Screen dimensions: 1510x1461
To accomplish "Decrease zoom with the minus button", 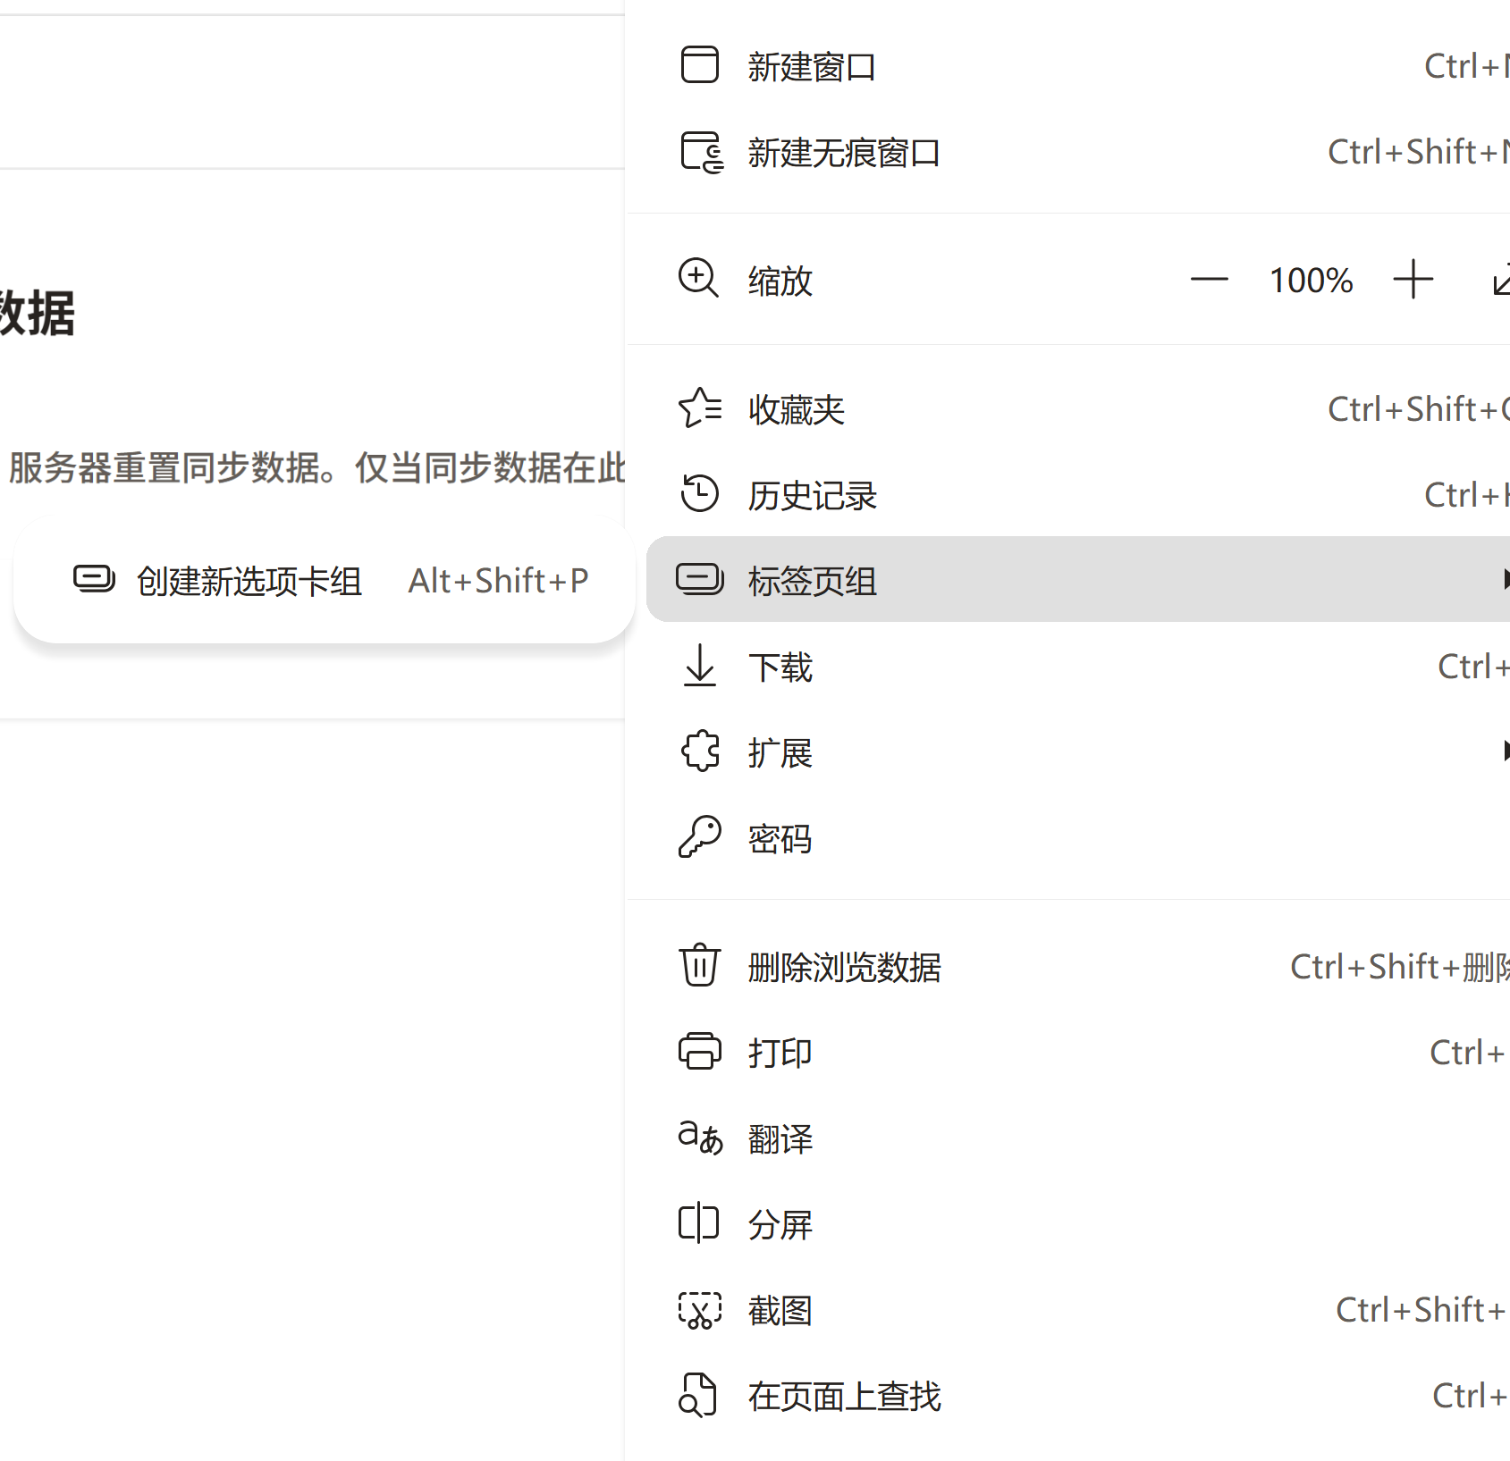I will tap(1209, 280).
